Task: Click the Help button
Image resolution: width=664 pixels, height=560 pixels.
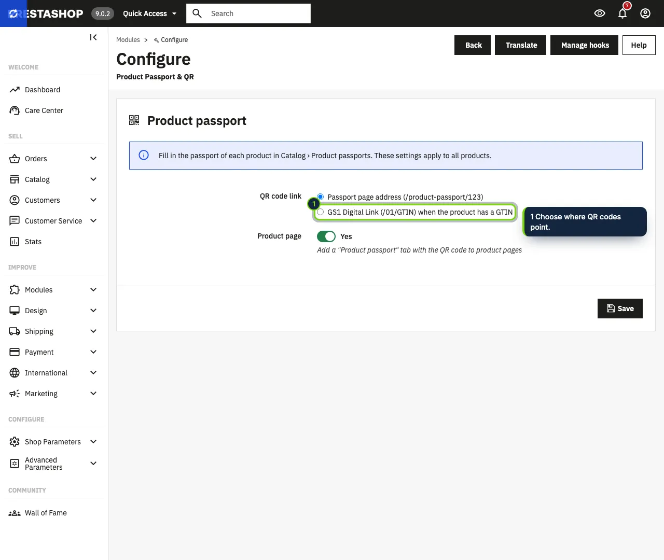Action: 639,45
